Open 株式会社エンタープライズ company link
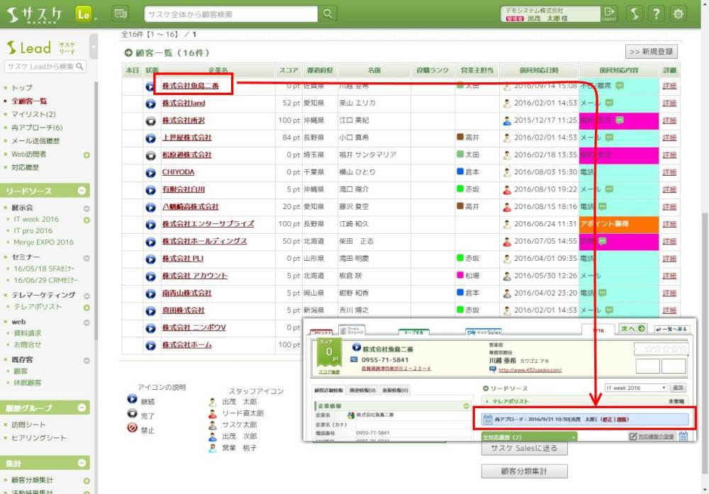The width and height of the screenshot is (709, 494). pyautogui.click(x=208, y=224)
